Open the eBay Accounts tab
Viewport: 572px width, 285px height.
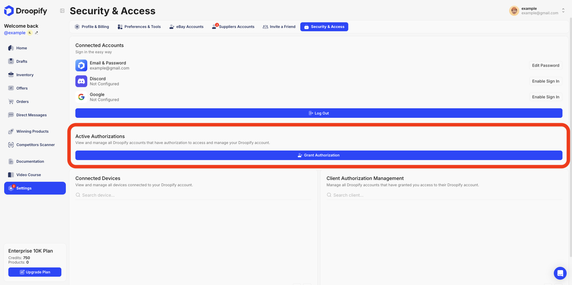[186, 27]
